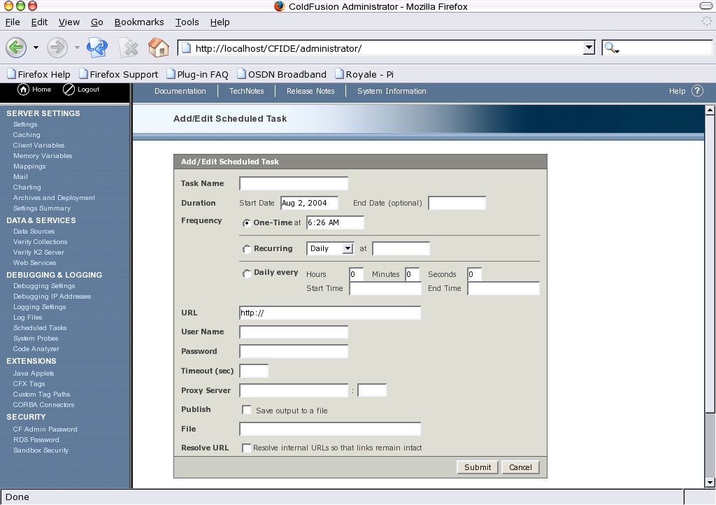Click the Reload page icon
The height and width of the screenshot is (505, 716).
point(96,48)
